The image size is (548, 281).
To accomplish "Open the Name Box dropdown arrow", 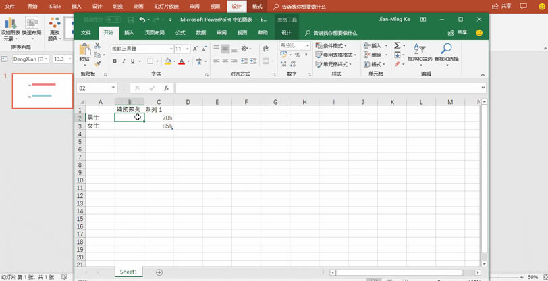I will point(113,88).
